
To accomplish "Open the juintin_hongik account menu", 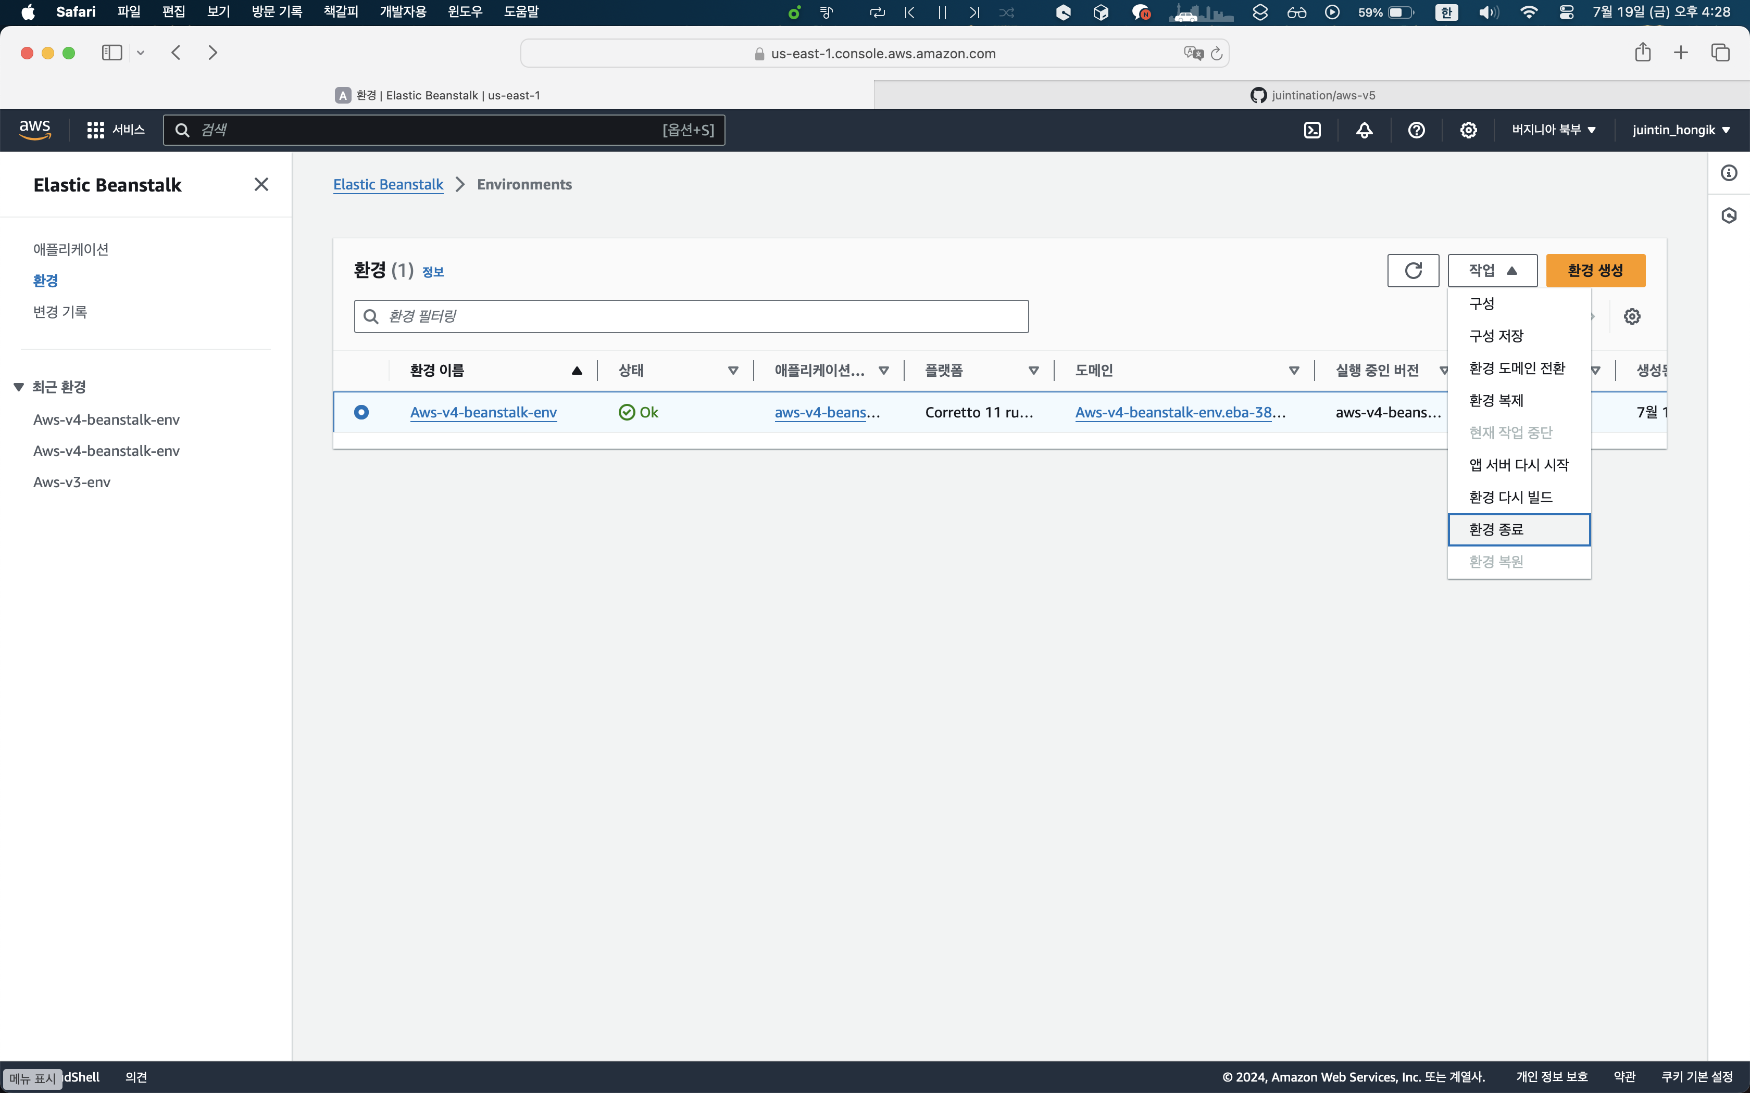I will click(1681, 130).
